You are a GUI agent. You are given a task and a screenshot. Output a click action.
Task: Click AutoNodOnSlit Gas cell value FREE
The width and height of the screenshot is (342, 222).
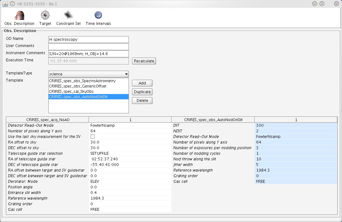point(296,181)
